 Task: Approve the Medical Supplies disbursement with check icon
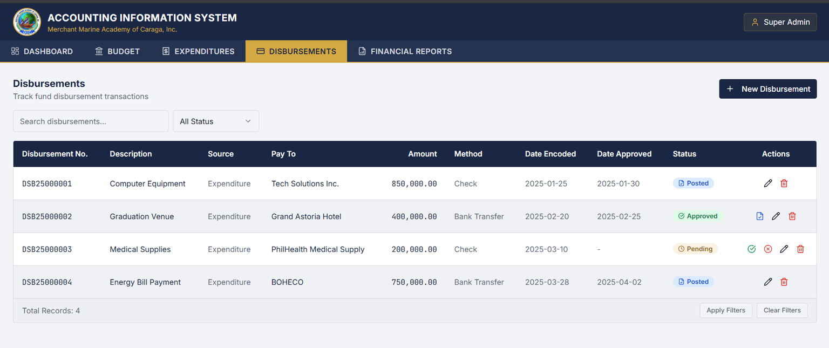coord(751,249)
